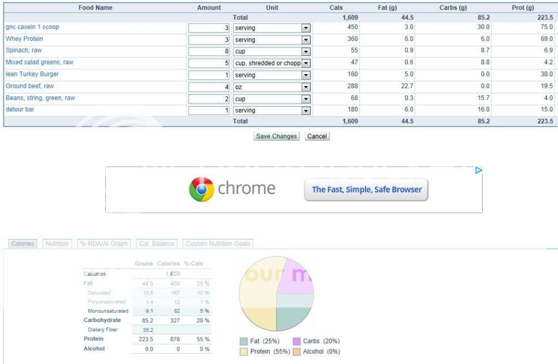Screen dimensions: 558x364
Task: Click the Fat legend color swatch
Action: click(x=244, y=341)
